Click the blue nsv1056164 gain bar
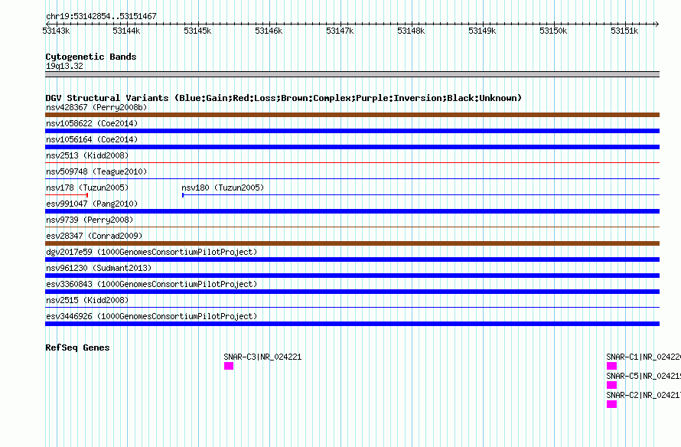The image size is (681, 447). coord(352,147)
